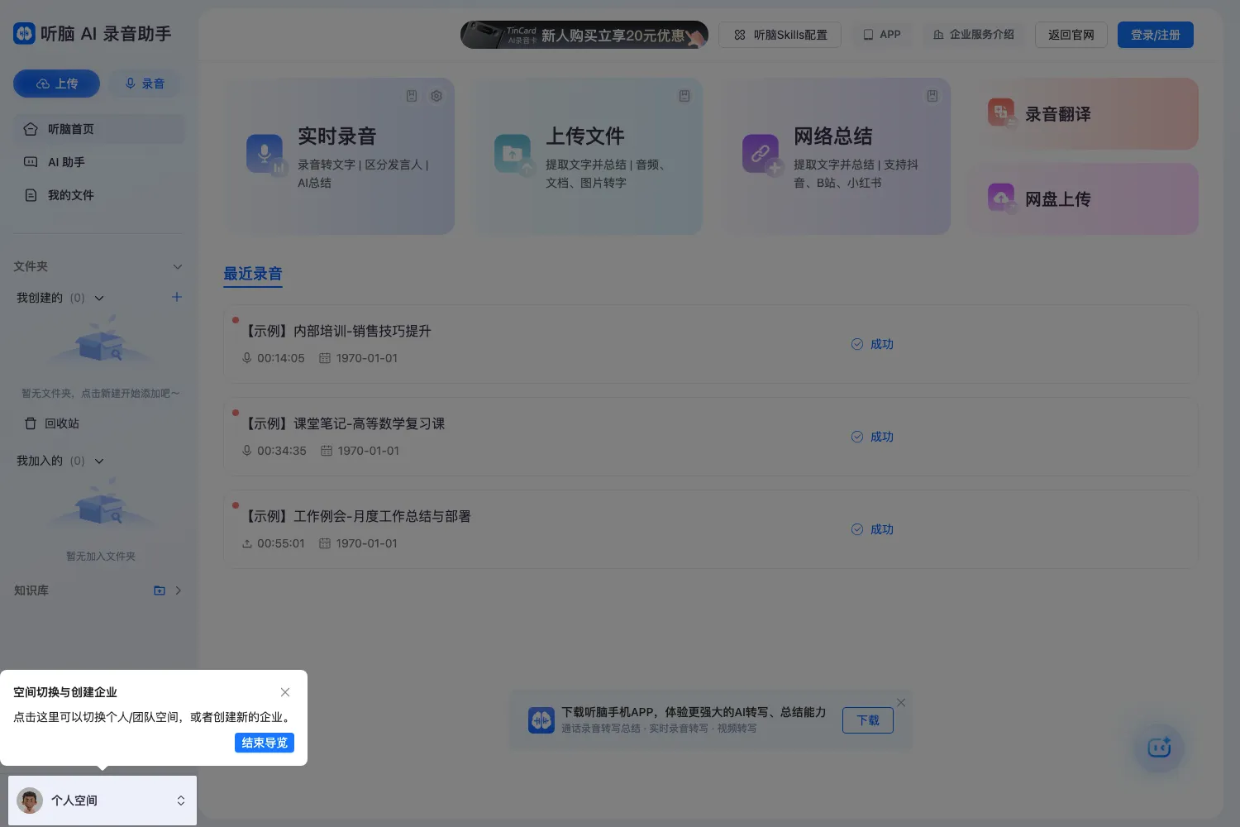This screenshot has height=827, width=1240.
Task: Click the 录音 microphone button
Action: click(x=145, y=84)
